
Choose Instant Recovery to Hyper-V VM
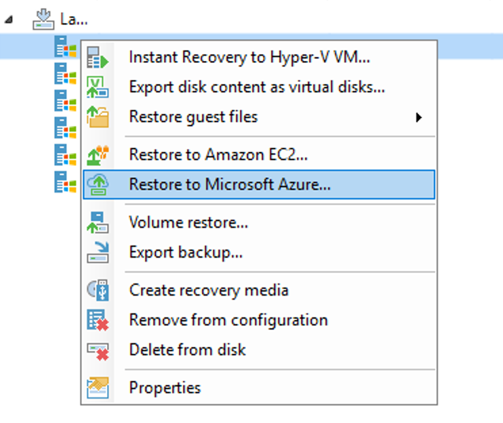249,58
